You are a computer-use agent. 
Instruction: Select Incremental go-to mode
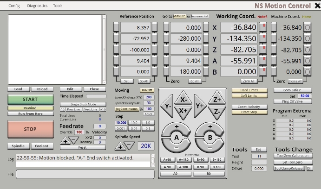click(x=200, y=16)
